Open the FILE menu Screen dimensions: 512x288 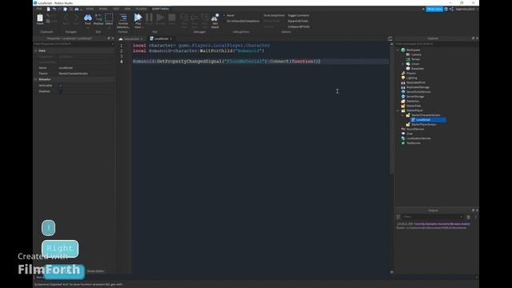39,9
